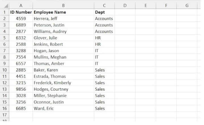Click the ID Number header cell
The image size is (204, 125).
point(21,12)
